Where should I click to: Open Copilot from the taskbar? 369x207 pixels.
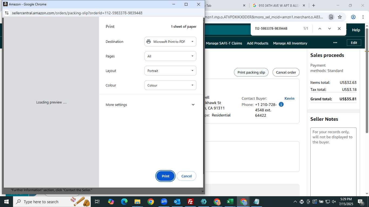pos(111,202)
